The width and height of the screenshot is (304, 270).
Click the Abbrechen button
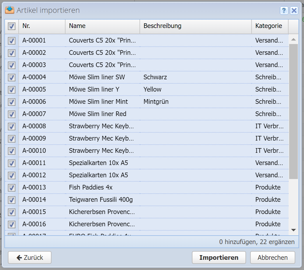[x=273, y=258]
